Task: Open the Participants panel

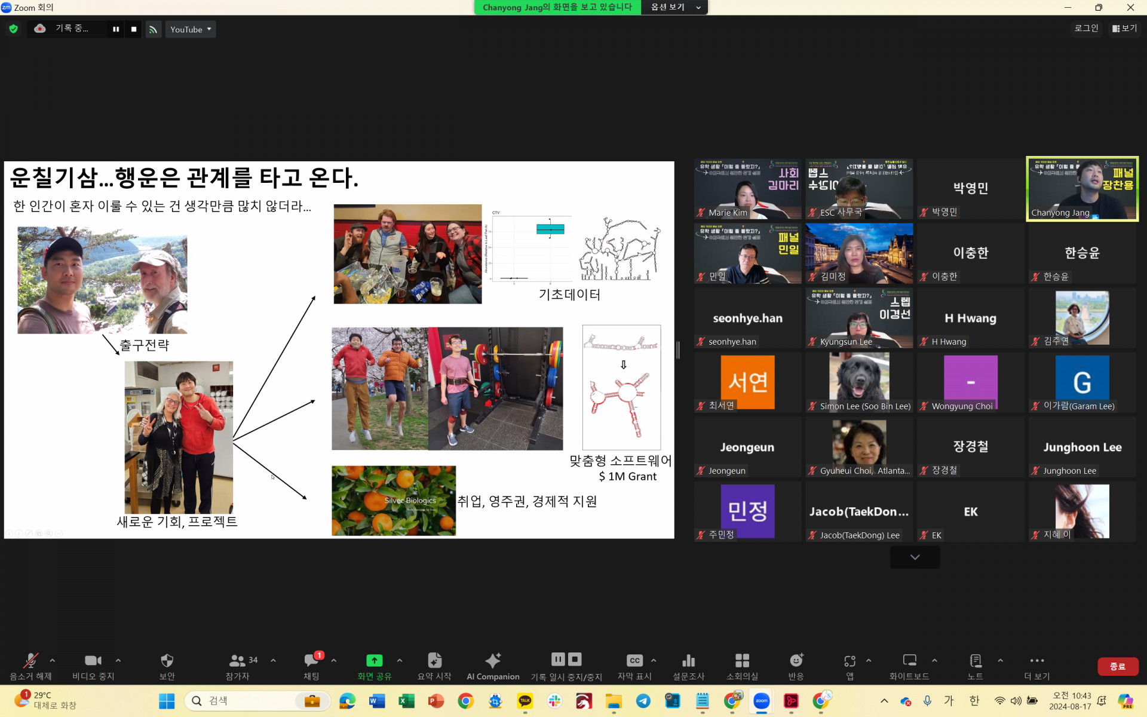Action: [x=238, y=663]
